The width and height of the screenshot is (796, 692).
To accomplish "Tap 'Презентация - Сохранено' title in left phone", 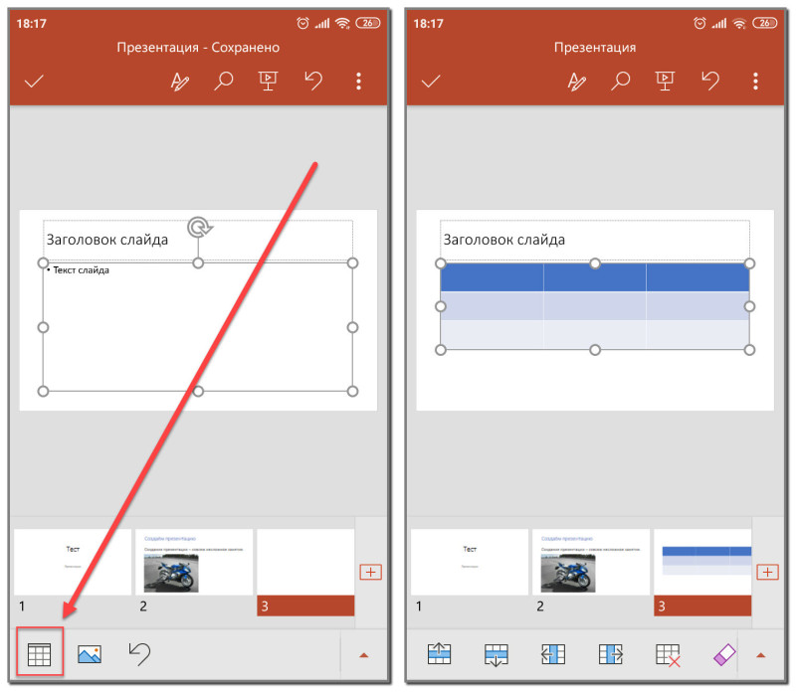I will (198, 47).
